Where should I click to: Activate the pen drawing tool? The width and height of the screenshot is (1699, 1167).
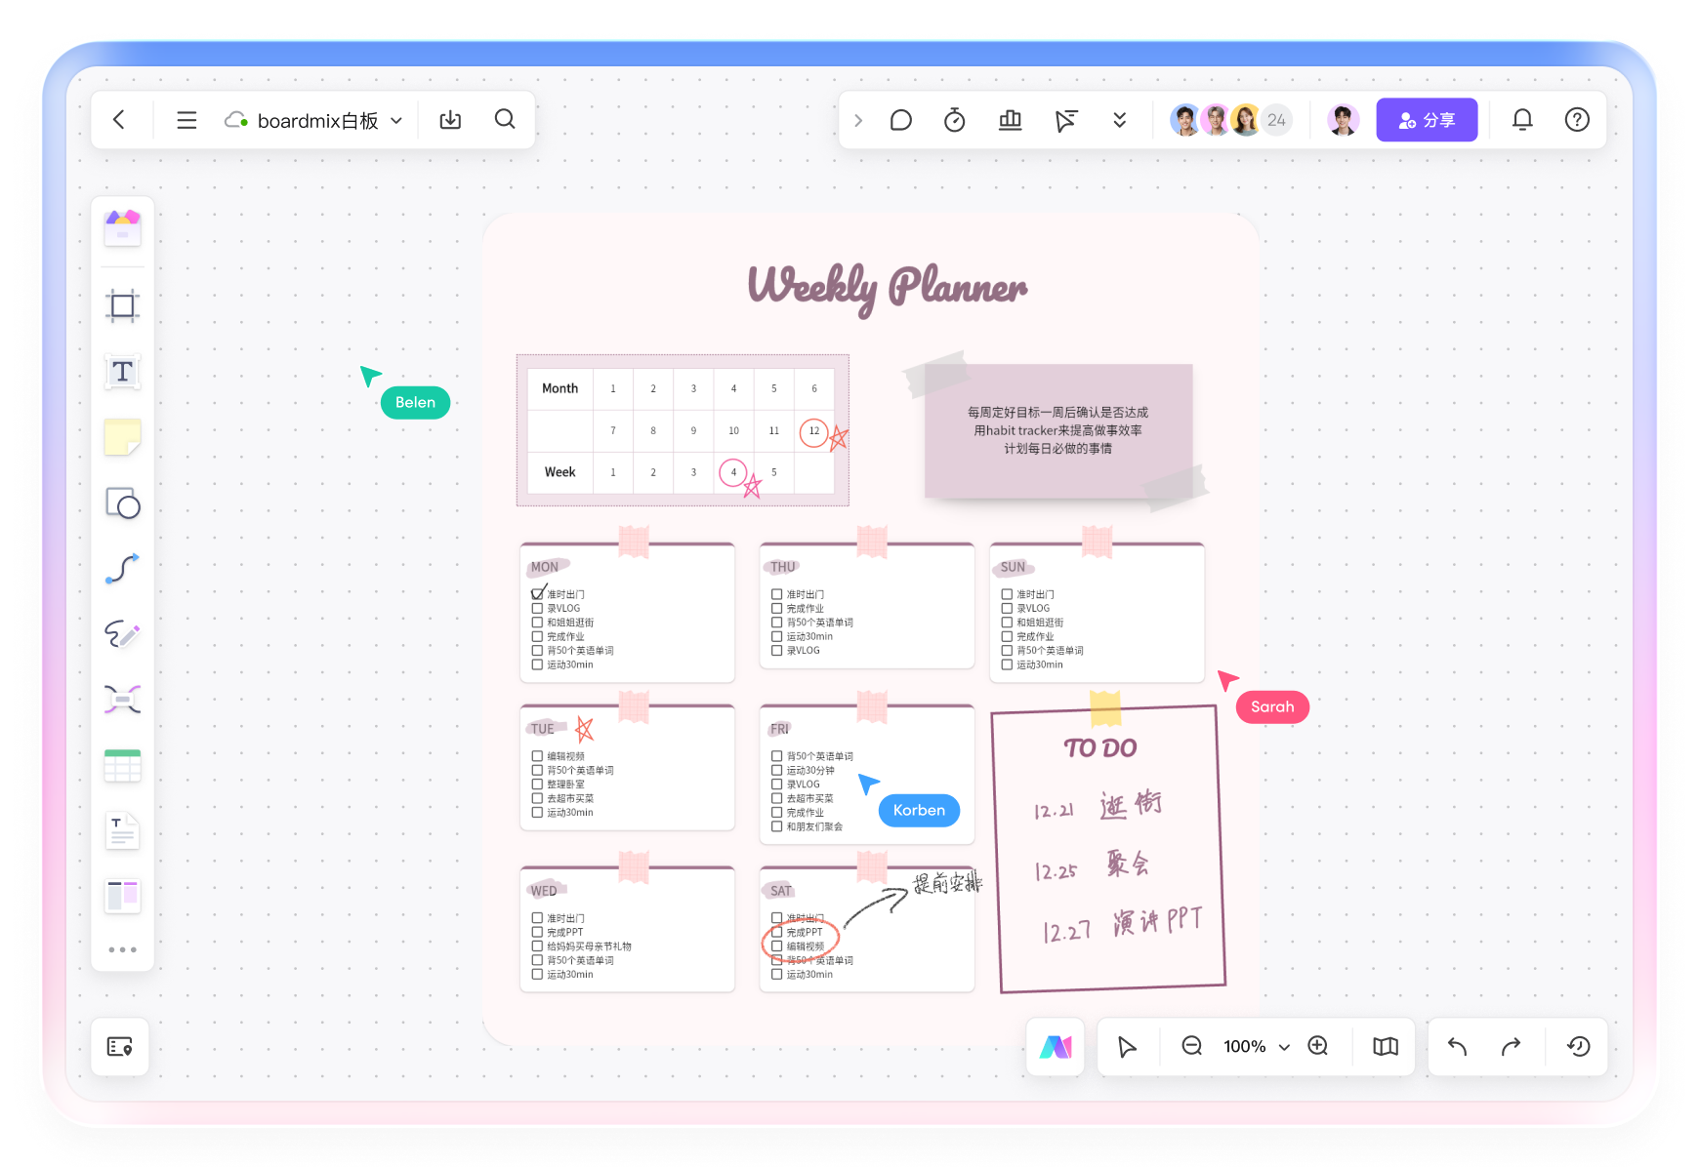pos(122,634)
